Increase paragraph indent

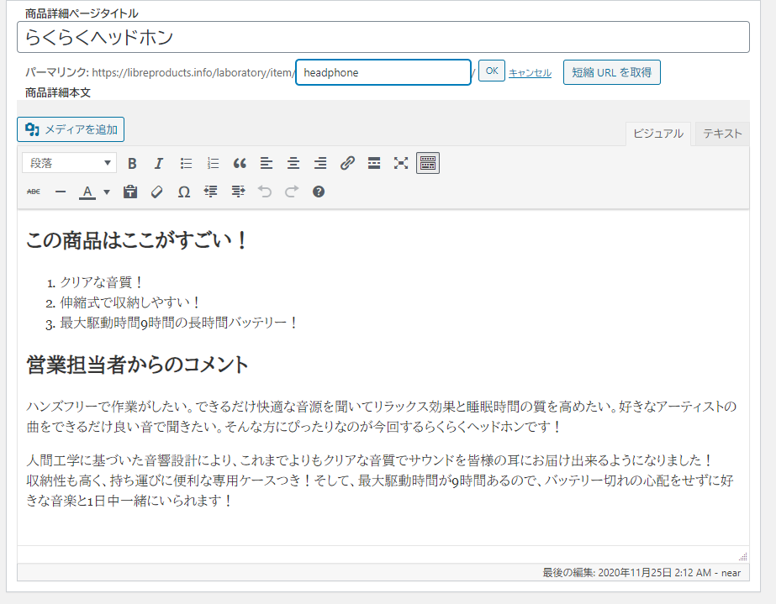pyautogui.click(x=238, y=192)
